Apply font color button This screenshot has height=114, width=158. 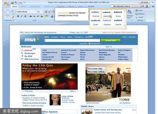pos(52,16)
